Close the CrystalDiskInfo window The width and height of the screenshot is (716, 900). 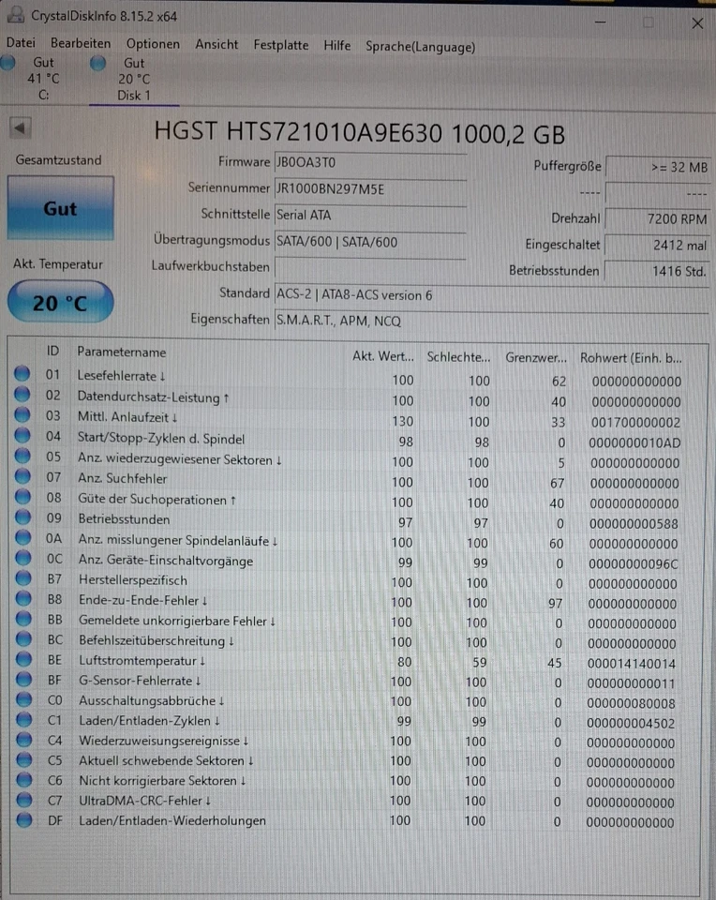697,23
